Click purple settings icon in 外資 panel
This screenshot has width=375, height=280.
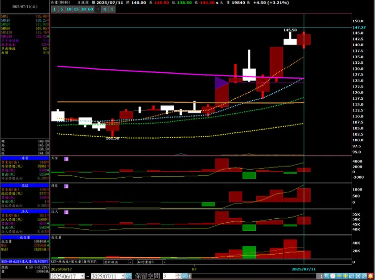pos(66,159)
